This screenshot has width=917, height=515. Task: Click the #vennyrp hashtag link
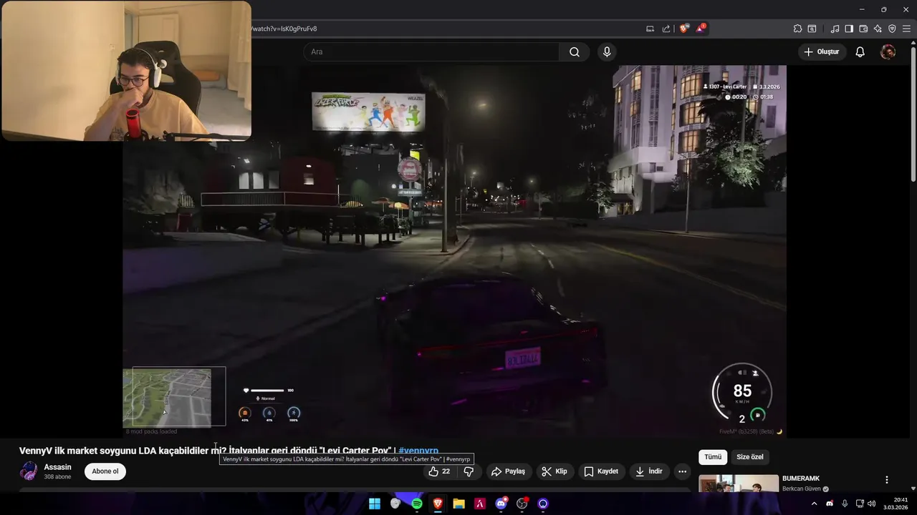coord(418,451)
